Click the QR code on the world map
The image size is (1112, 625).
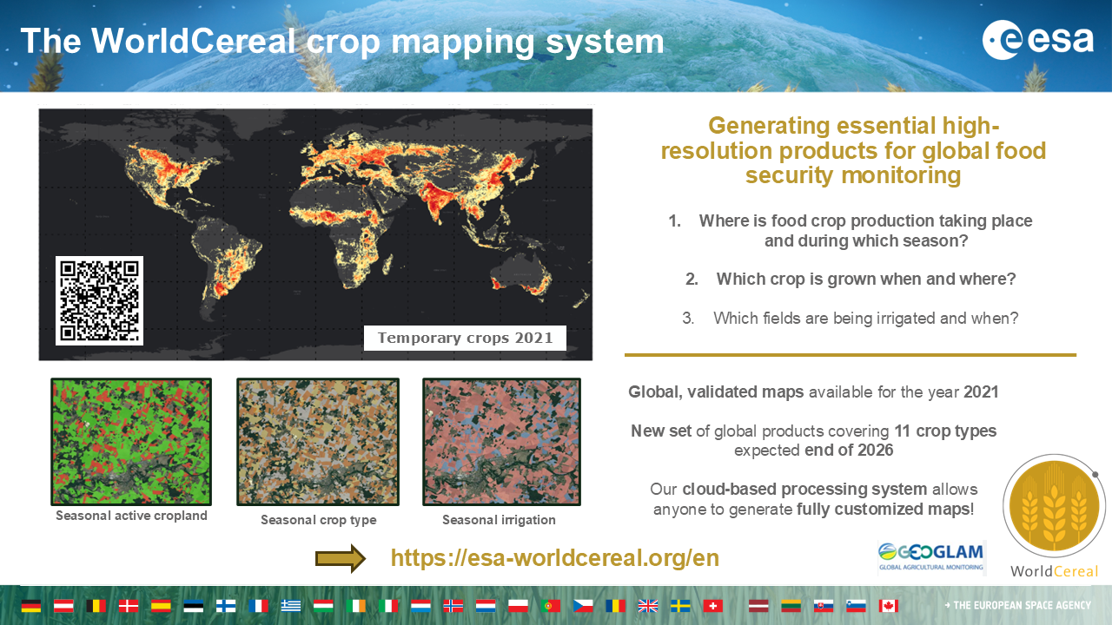click(x=99, y=300)
